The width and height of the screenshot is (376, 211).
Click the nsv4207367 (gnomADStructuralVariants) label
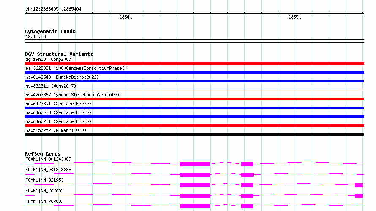[72, 95]
